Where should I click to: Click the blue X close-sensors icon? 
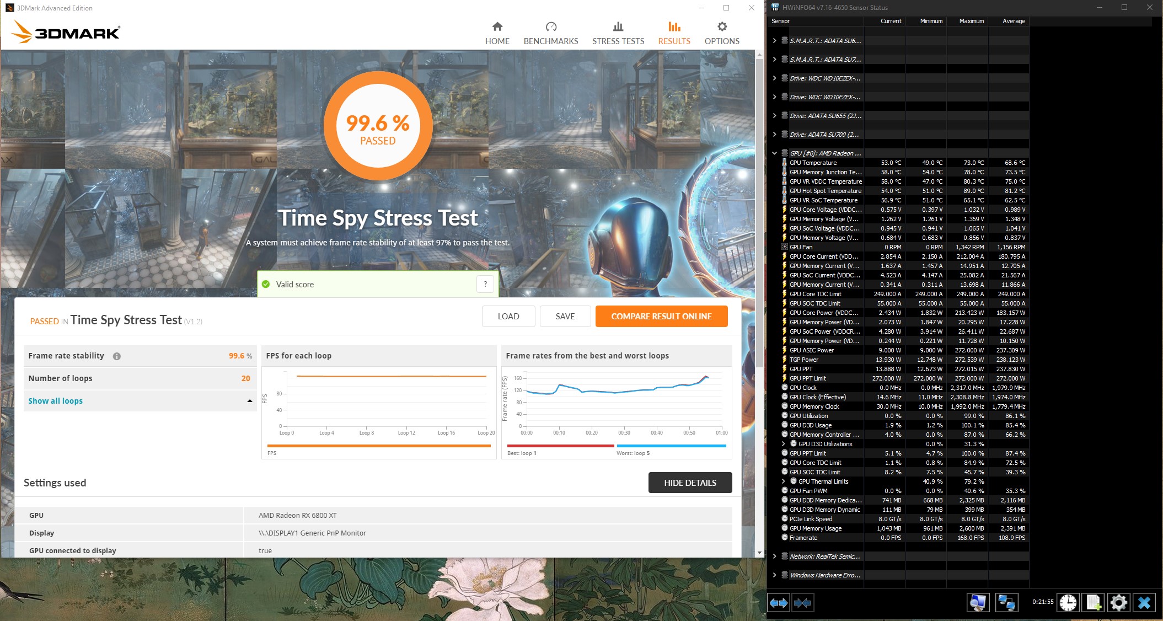point(1144,603)
